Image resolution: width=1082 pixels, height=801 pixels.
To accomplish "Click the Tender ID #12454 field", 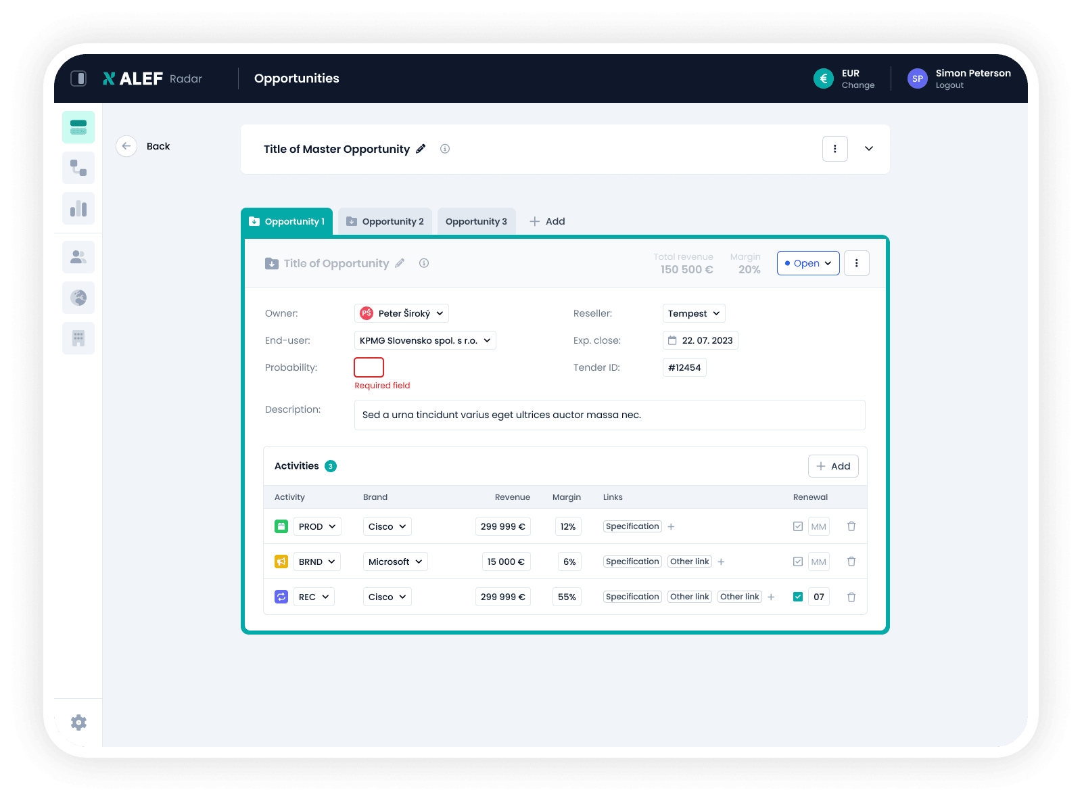I will tap(684, 367).
